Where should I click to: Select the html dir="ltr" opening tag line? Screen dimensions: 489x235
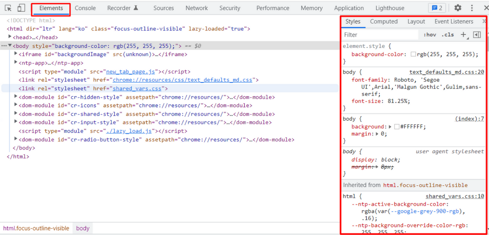(128, 29)
